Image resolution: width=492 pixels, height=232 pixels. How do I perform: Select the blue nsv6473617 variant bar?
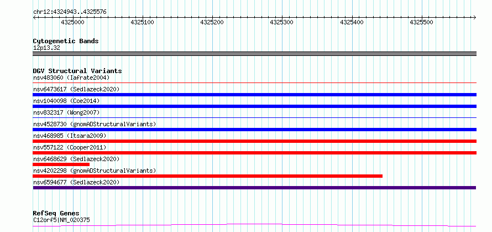pyautogui.click(x=255, y=95)
